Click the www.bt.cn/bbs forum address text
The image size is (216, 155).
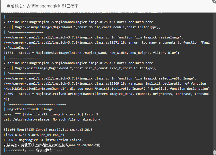click(81, 145)
